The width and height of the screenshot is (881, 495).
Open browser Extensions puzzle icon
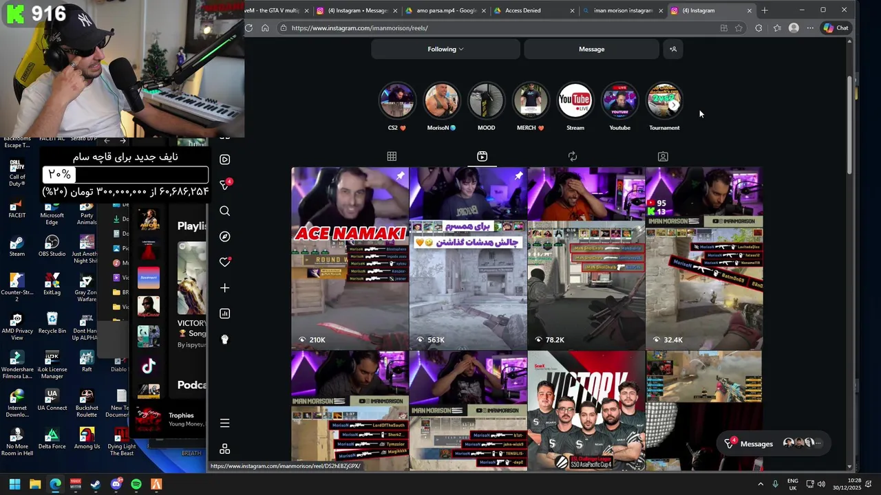point(758,28)
